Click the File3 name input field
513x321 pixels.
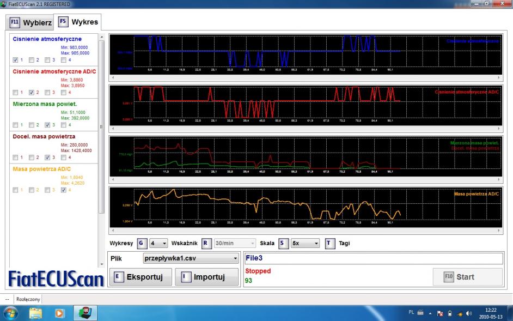[x=374, y=258]
